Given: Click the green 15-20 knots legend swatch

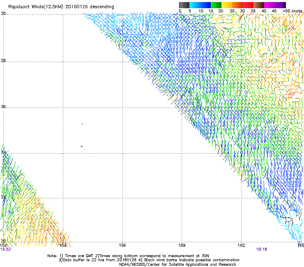Looking at the screenshot, I should 216,5.
